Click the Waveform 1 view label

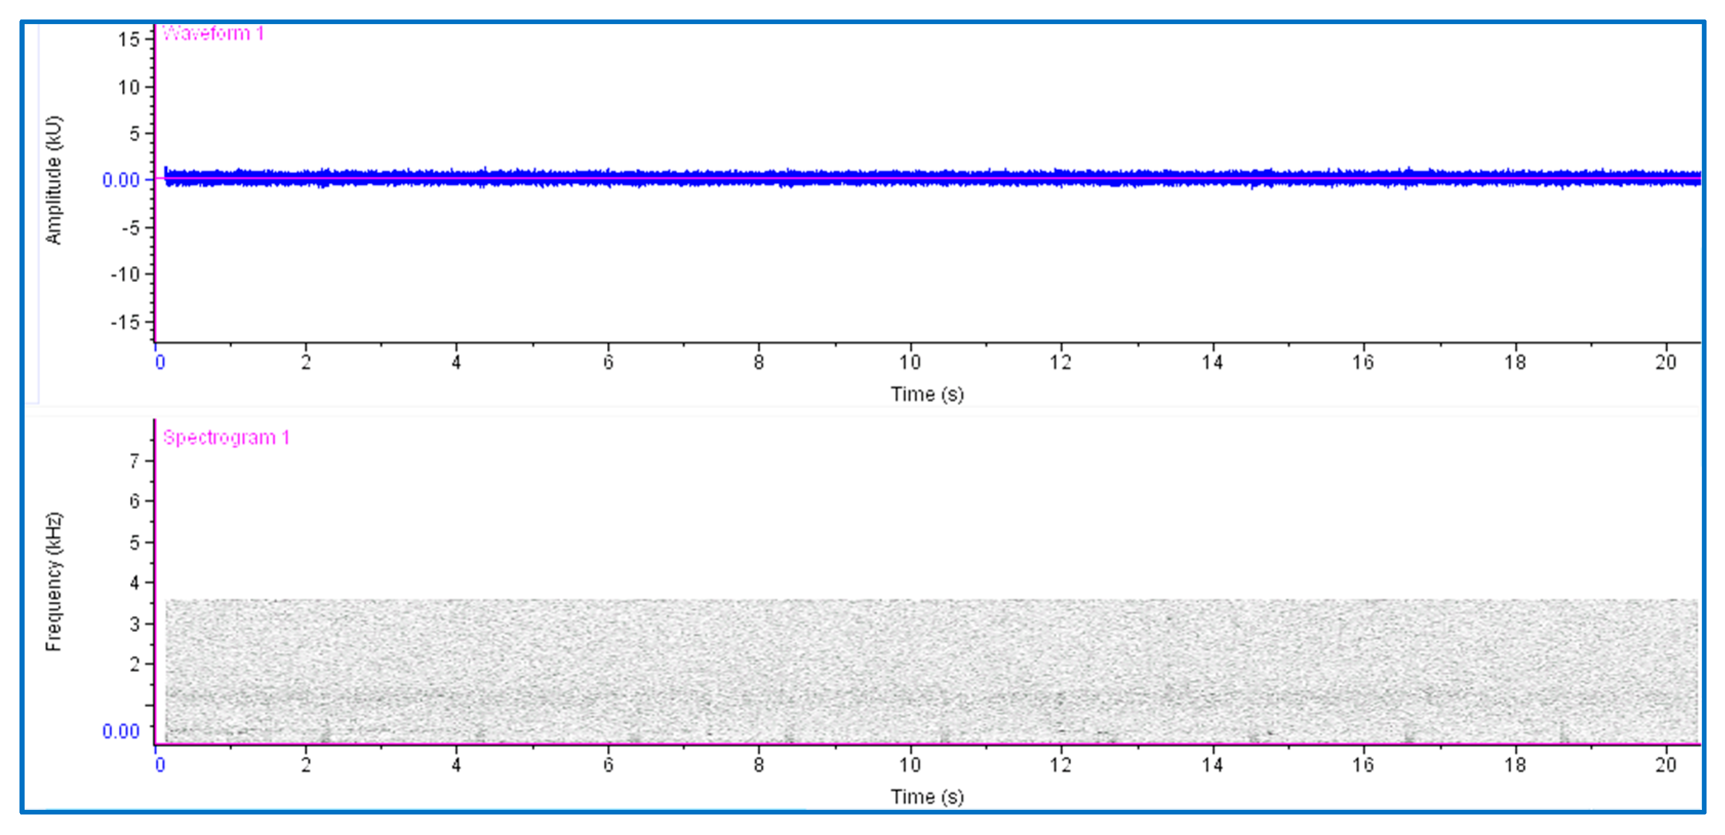tap(213, 33)
